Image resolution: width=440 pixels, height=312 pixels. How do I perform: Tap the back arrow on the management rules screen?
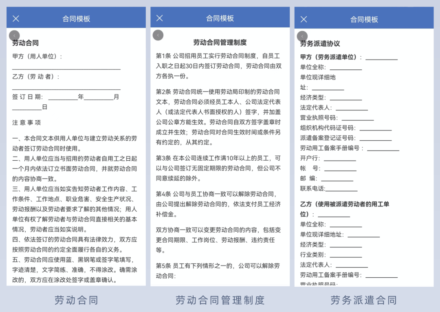tap(158, 35)
